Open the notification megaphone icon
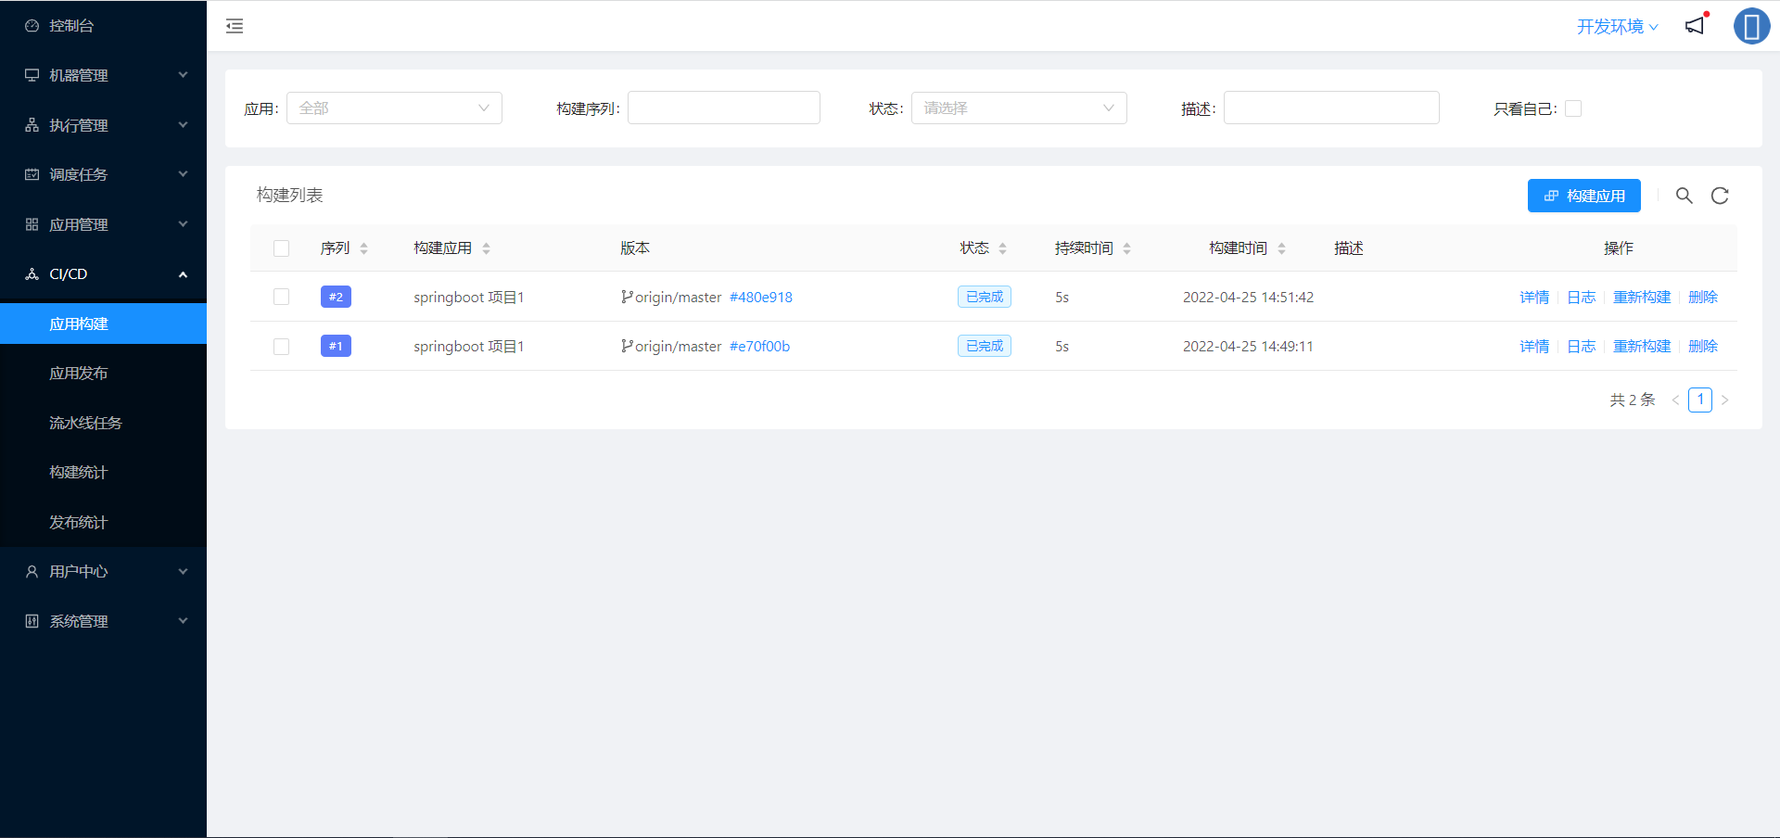Image resolution: width=1780 pixels, height=838 pixels. tap(1695, 26)
